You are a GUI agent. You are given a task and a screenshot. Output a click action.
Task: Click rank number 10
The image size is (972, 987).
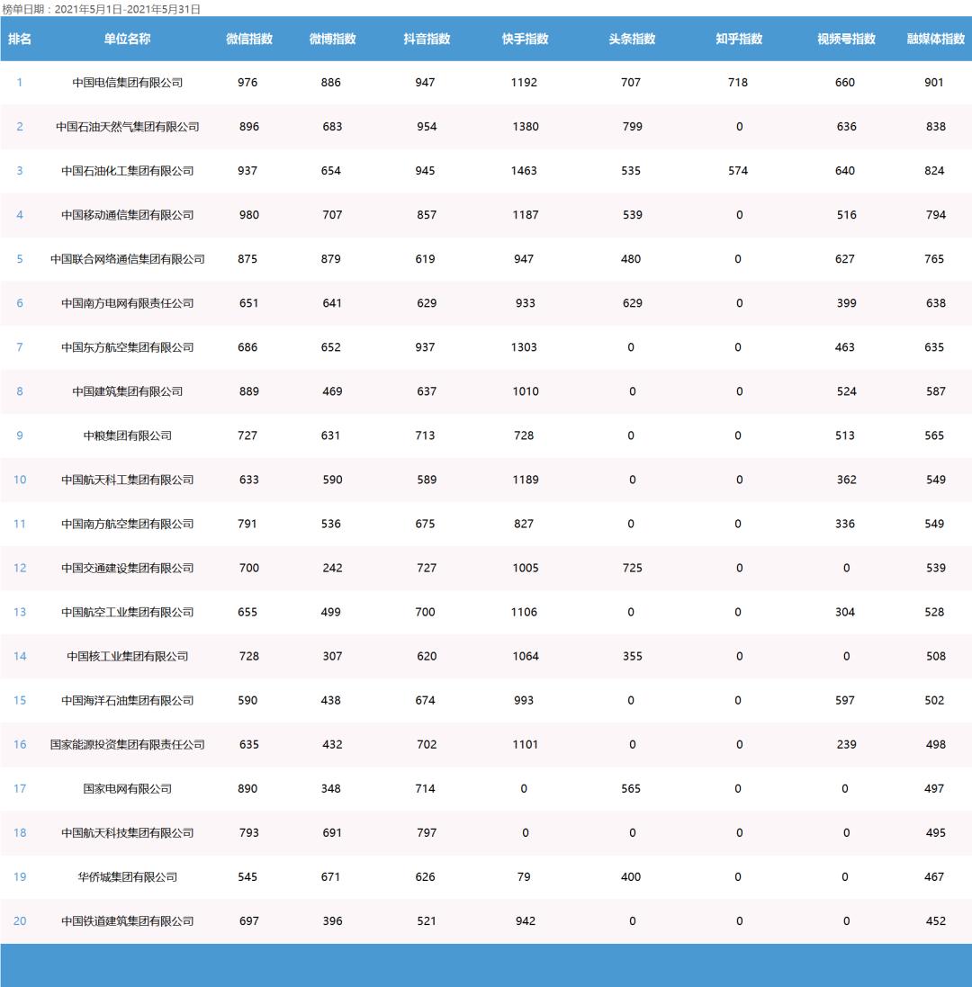point(20,480)
